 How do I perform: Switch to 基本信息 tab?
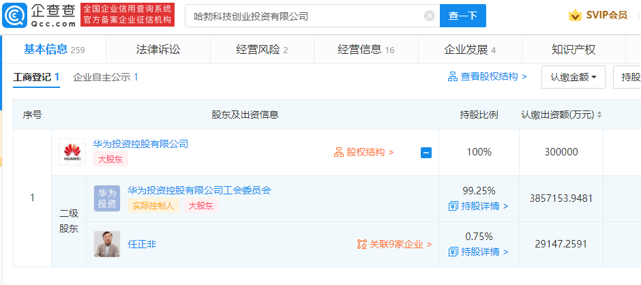tap(54, 50)
